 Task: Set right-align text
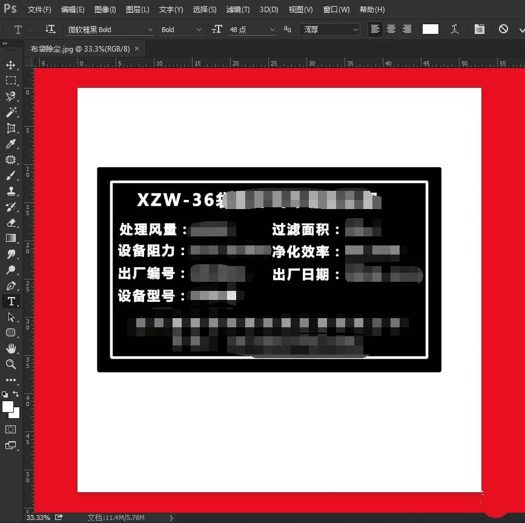(407, 29)
